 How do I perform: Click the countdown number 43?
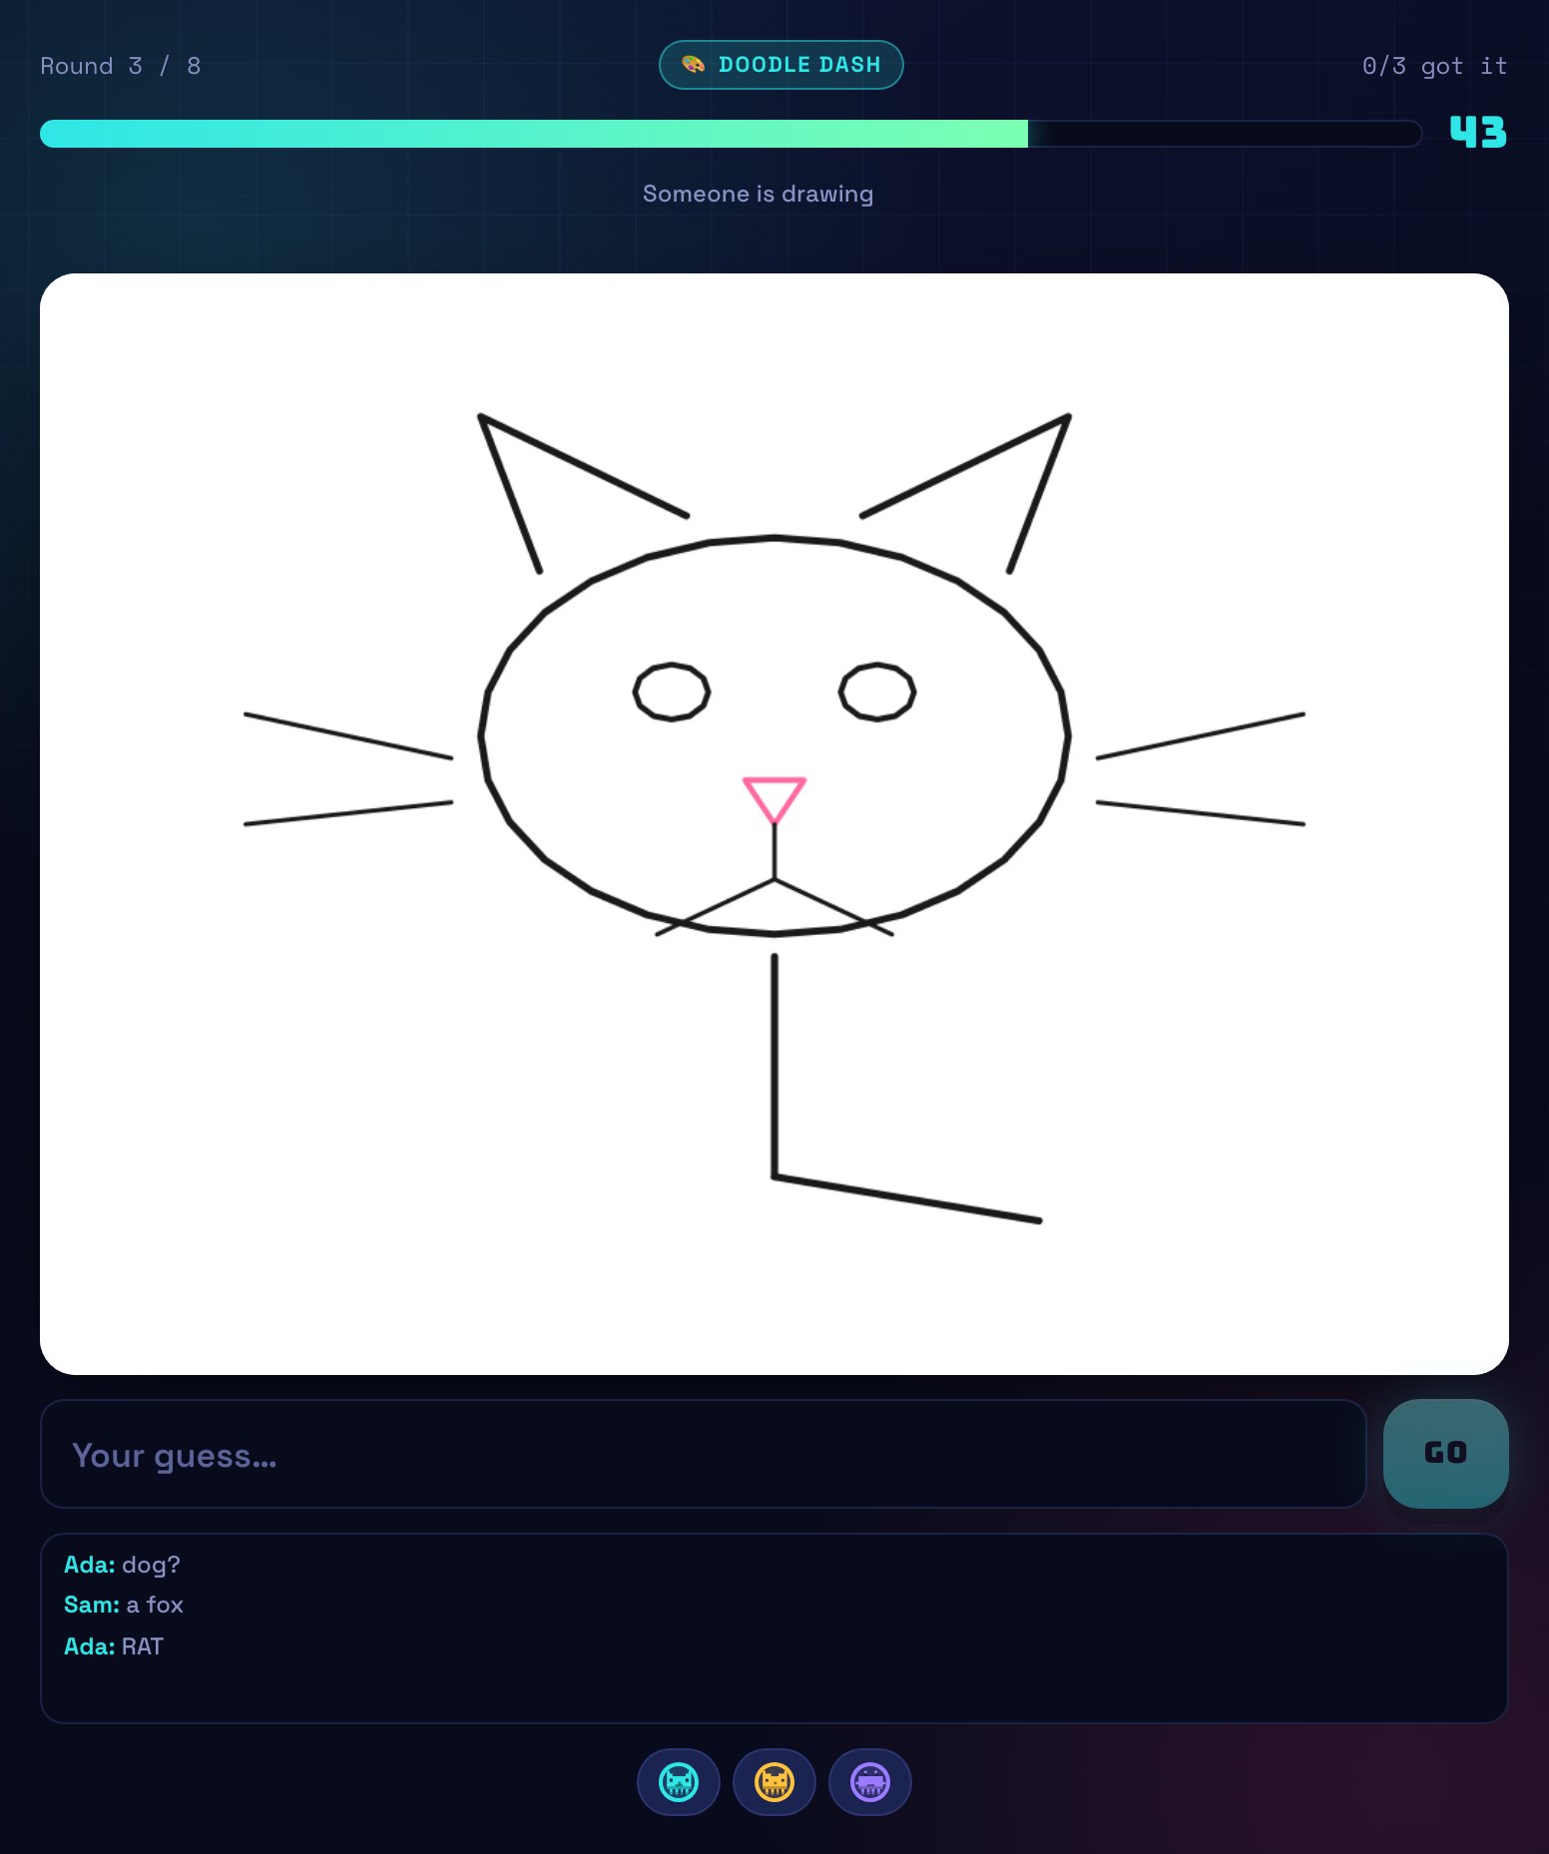tap(1478, 133)
